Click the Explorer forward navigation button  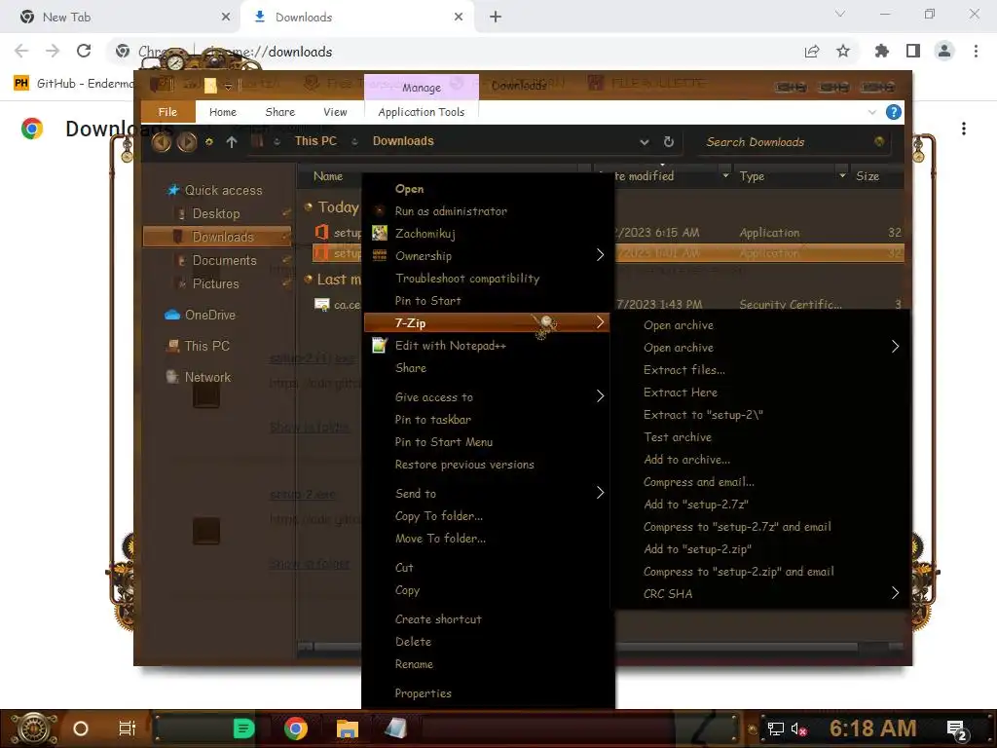click(187, 141)
